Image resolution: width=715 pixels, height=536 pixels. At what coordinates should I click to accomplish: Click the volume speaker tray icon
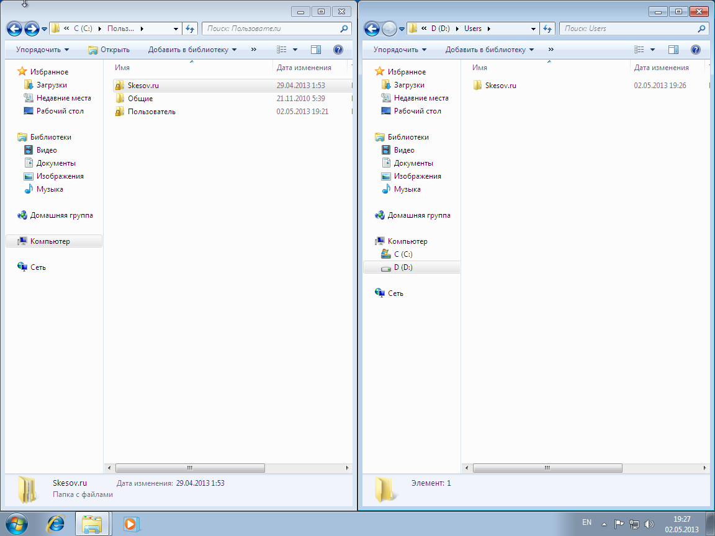click(649, 524)
